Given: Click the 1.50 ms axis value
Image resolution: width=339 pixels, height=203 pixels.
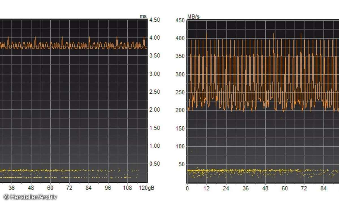Looking at the screenshot, I should point(155,128).
